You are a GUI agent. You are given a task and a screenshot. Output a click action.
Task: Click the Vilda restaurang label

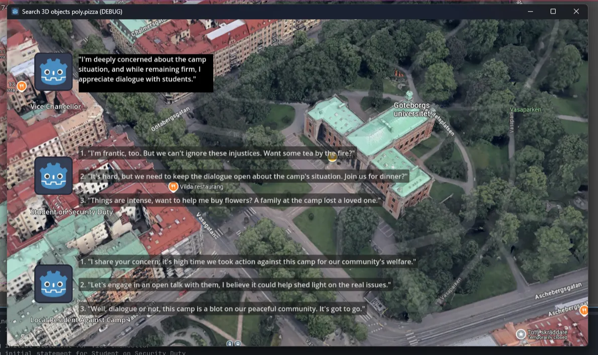(201, 187)
